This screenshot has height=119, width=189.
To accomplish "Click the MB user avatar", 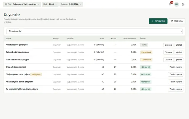I will [x=177, y=4].
